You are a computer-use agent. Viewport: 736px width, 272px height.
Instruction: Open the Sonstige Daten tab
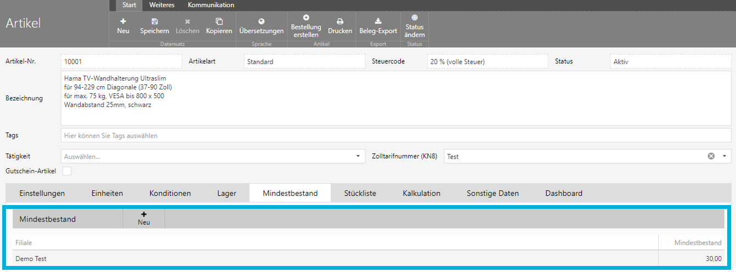click(x=493, y=193)
